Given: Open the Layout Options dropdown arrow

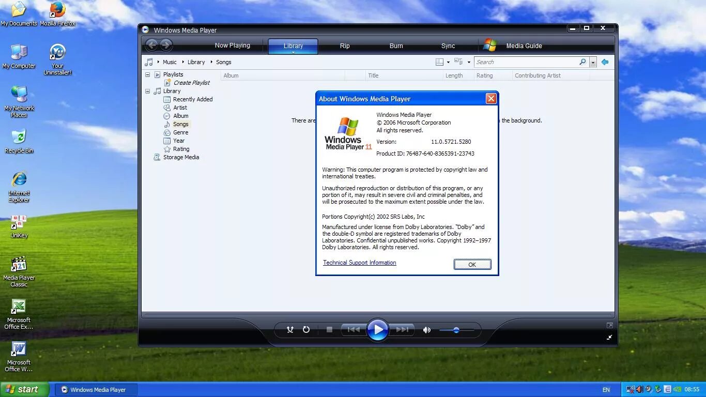Looking at the screenshot, I should tap(448, 62).
